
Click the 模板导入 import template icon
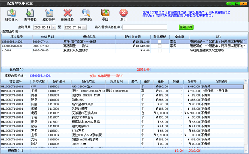click(11, 15)
